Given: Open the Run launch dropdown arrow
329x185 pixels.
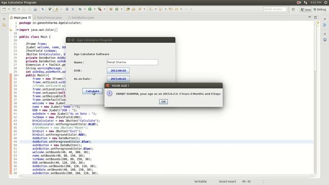Looking at the screenshot, I should click(x=95, y=9).
